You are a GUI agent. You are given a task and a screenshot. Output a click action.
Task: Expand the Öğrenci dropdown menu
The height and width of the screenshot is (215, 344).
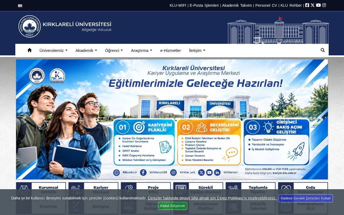click(114, 51)
